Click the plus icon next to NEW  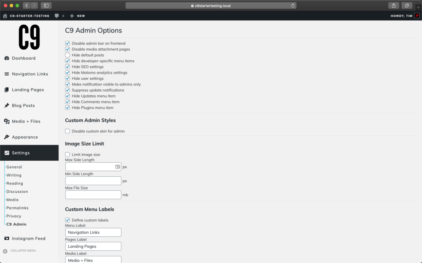coord(72,16)
